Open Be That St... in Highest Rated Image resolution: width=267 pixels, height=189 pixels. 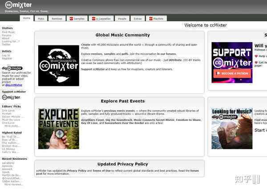(10, 137)
